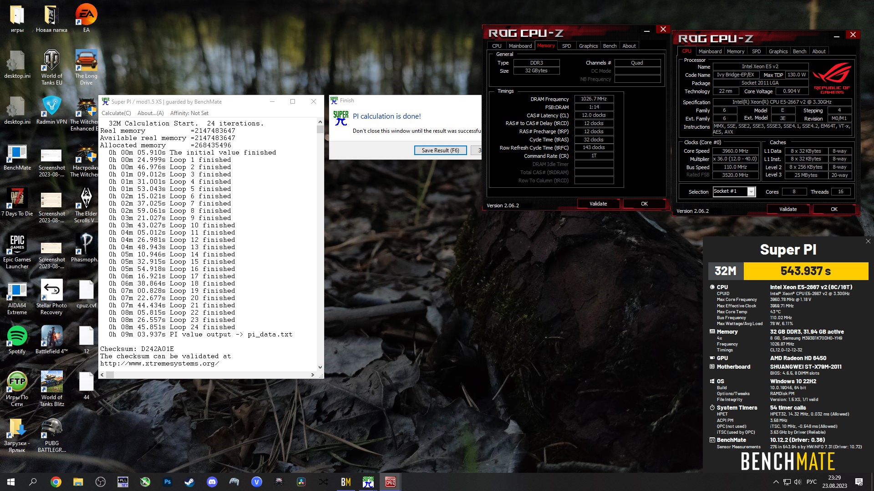The width and height of the screenshot is (874, 491).
Task: Open About...(A) menu in Super PI
Action: (x=150, y=113)
